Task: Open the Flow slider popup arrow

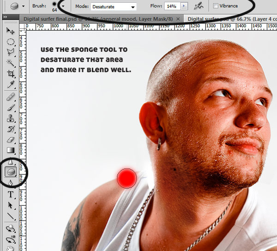Action: point(184,6)
